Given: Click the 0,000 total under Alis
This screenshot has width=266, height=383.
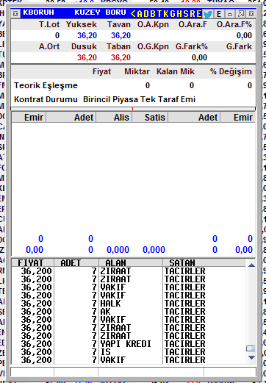Looking at the screenshot, I should (118, 250).
